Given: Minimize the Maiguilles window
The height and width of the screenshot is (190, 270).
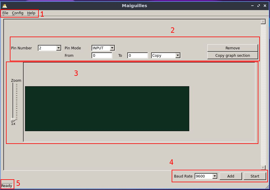Looking at the screenshot, I should pos(252,6).
